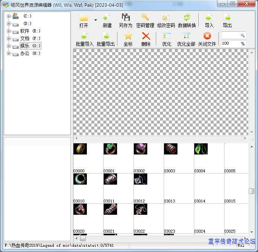Screen dimensions: 258x252
Task: Open 密码管理 password management key icon
Action: tap(145, 17)
